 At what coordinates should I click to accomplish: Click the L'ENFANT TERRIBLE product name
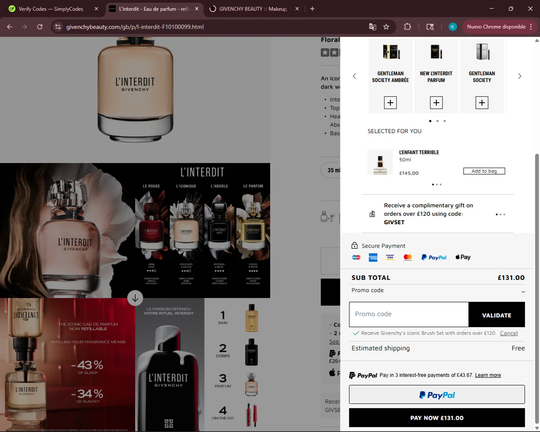419,152
